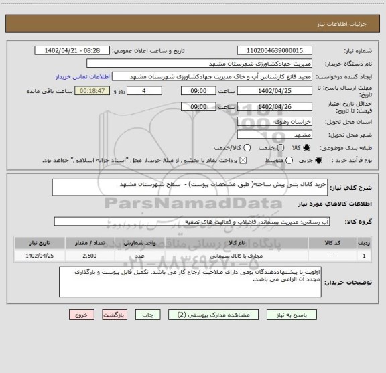
Task: Click the response deadline date 1402/04/25 field
Action: [275, 91]
